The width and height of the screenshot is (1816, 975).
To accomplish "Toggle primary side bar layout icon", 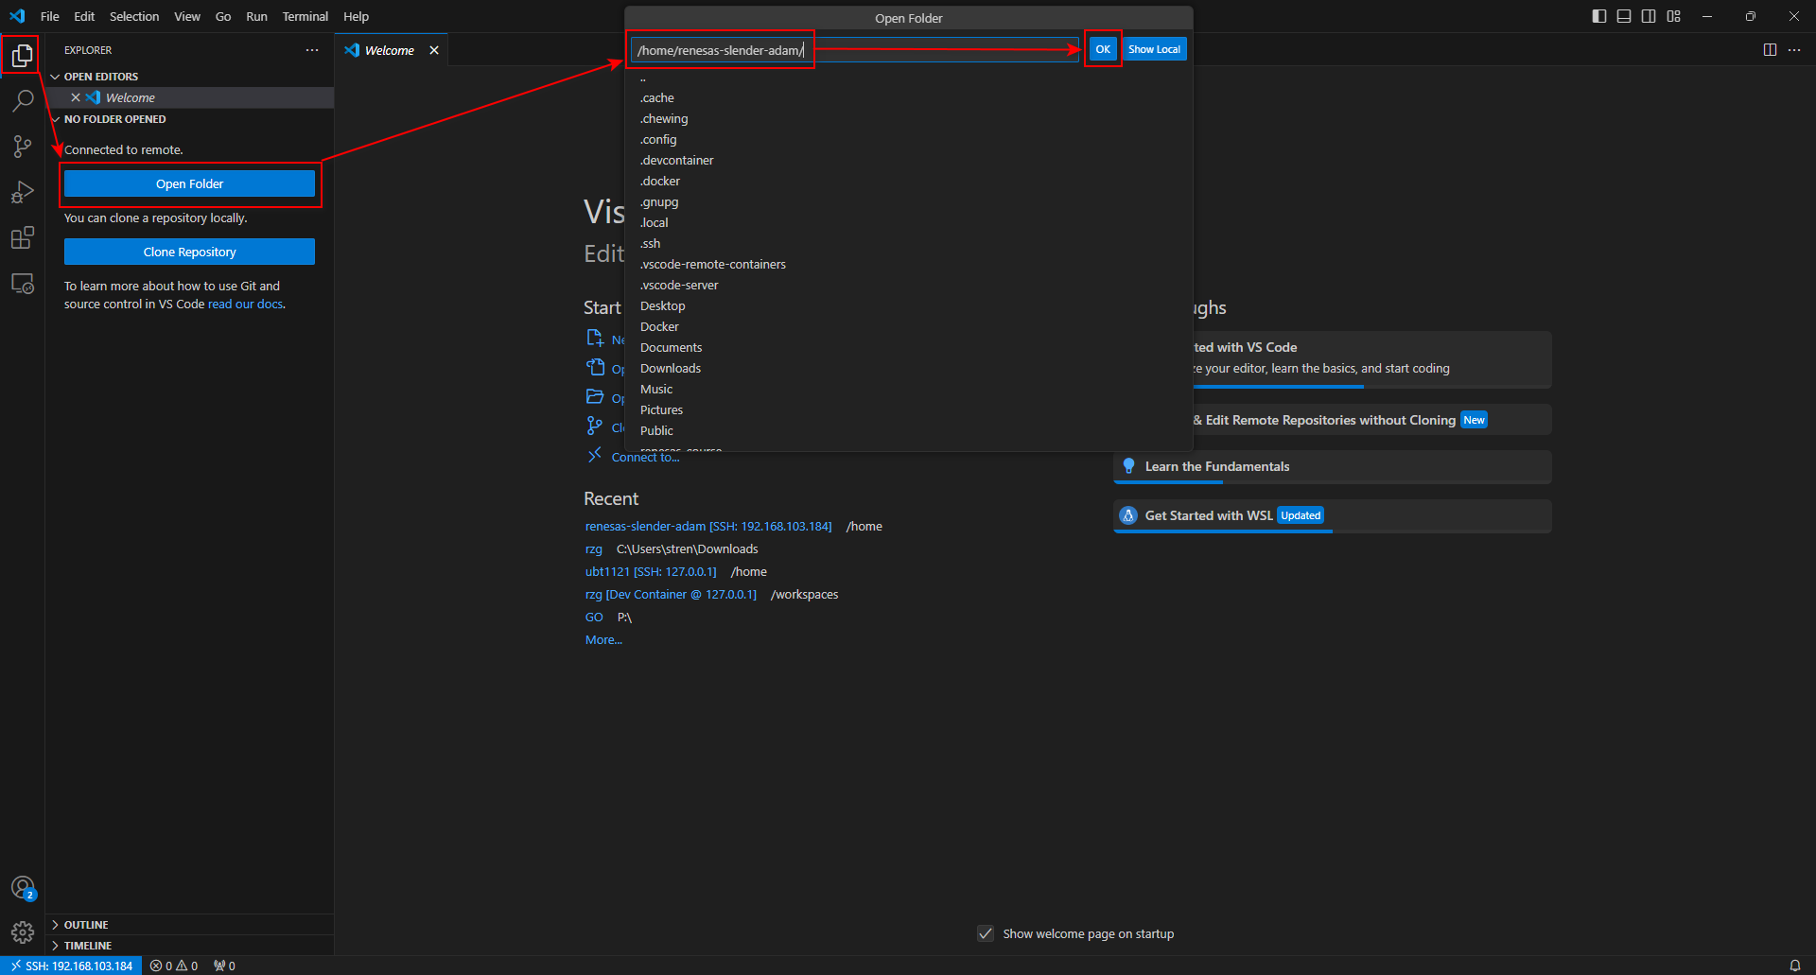I will (x=1599, y=16).
